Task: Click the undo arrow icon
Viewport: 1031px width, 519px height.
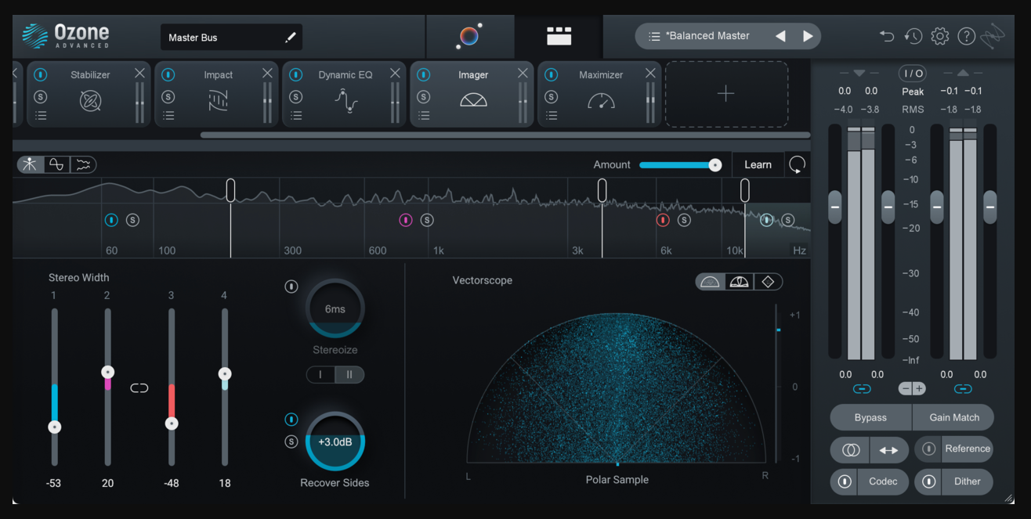Action: pyautogui.click(x=886, y=36)
